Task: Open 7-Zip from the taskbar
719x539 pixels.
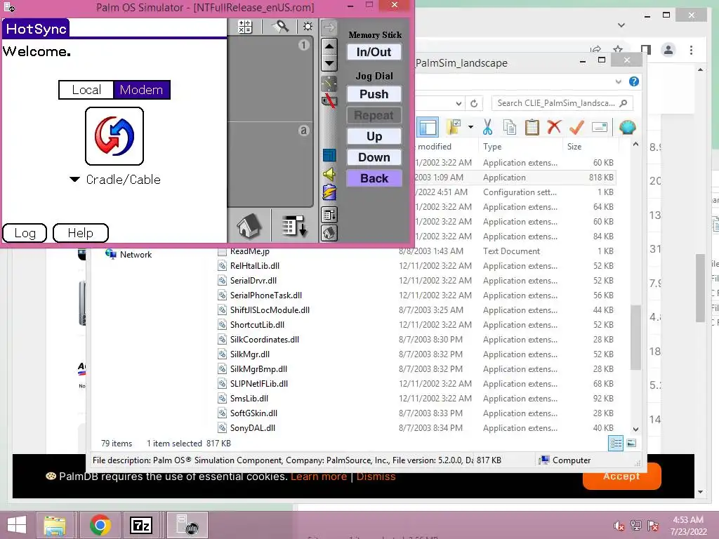Action: coord(140,525)
